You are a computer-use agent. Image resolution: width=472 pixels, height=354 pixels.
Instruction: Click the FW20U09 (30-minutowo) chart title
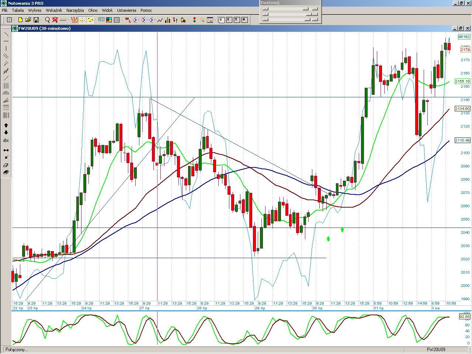pyautogui.click(x=45, y=28)
